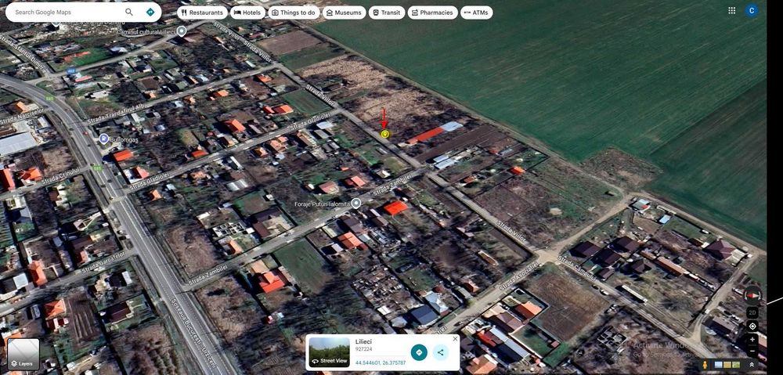Viewport: 783px width, 375px height.
Task: Open Foraje Puturi Ialomita place pin
Action: (356, 203)
